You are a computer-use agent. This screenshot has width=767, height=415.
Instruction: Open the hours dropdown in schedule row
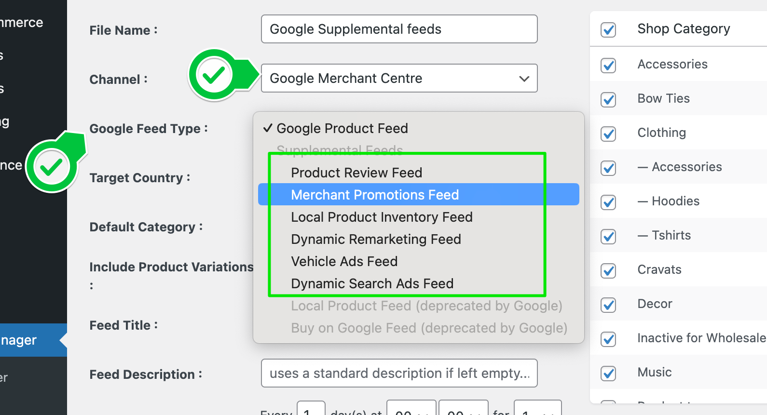(x=411, y=410)
